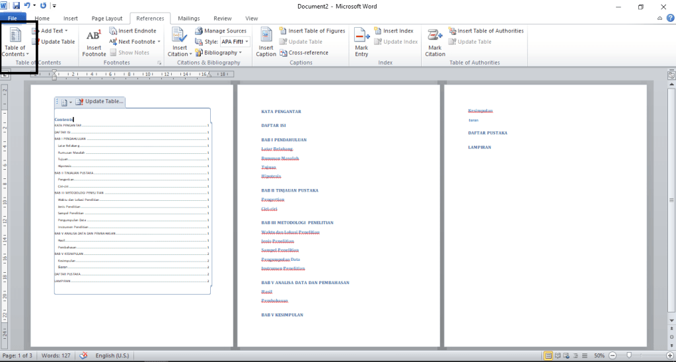Click the Insert Citation icon
Image resolution: width=676 pixels, height=362 pixels.
(179, 36)
